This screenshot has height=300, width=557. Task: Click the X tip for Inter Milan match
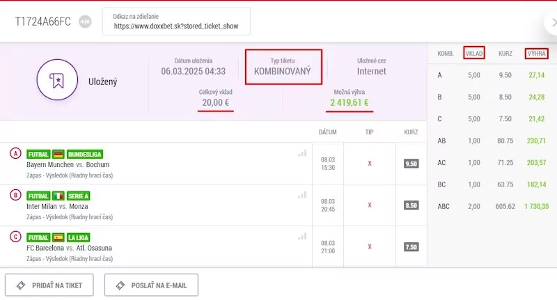coord(370,205)
